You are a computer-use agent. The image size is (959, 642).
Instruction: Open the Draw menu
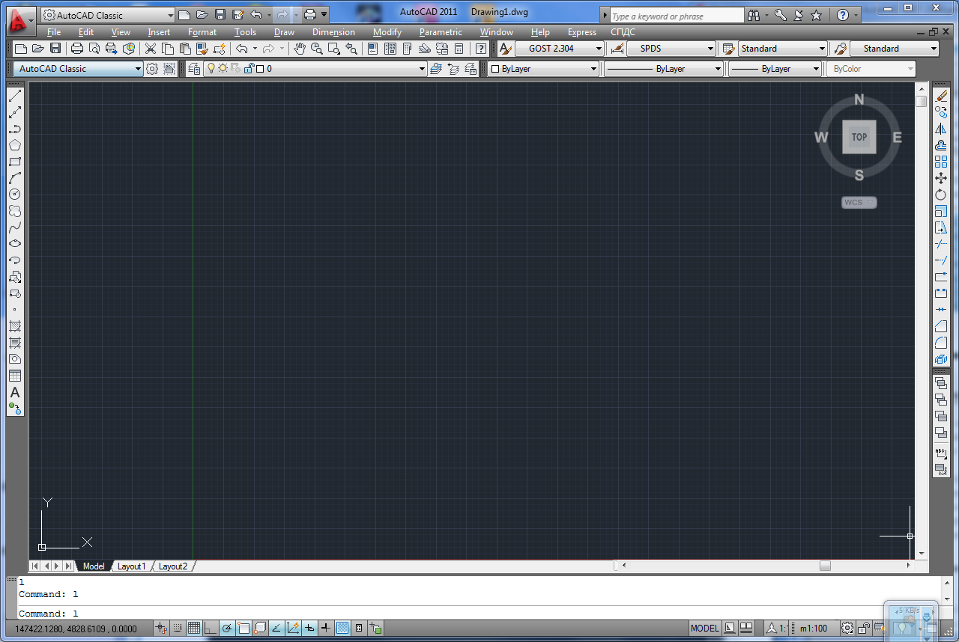(x=284, y=32)
